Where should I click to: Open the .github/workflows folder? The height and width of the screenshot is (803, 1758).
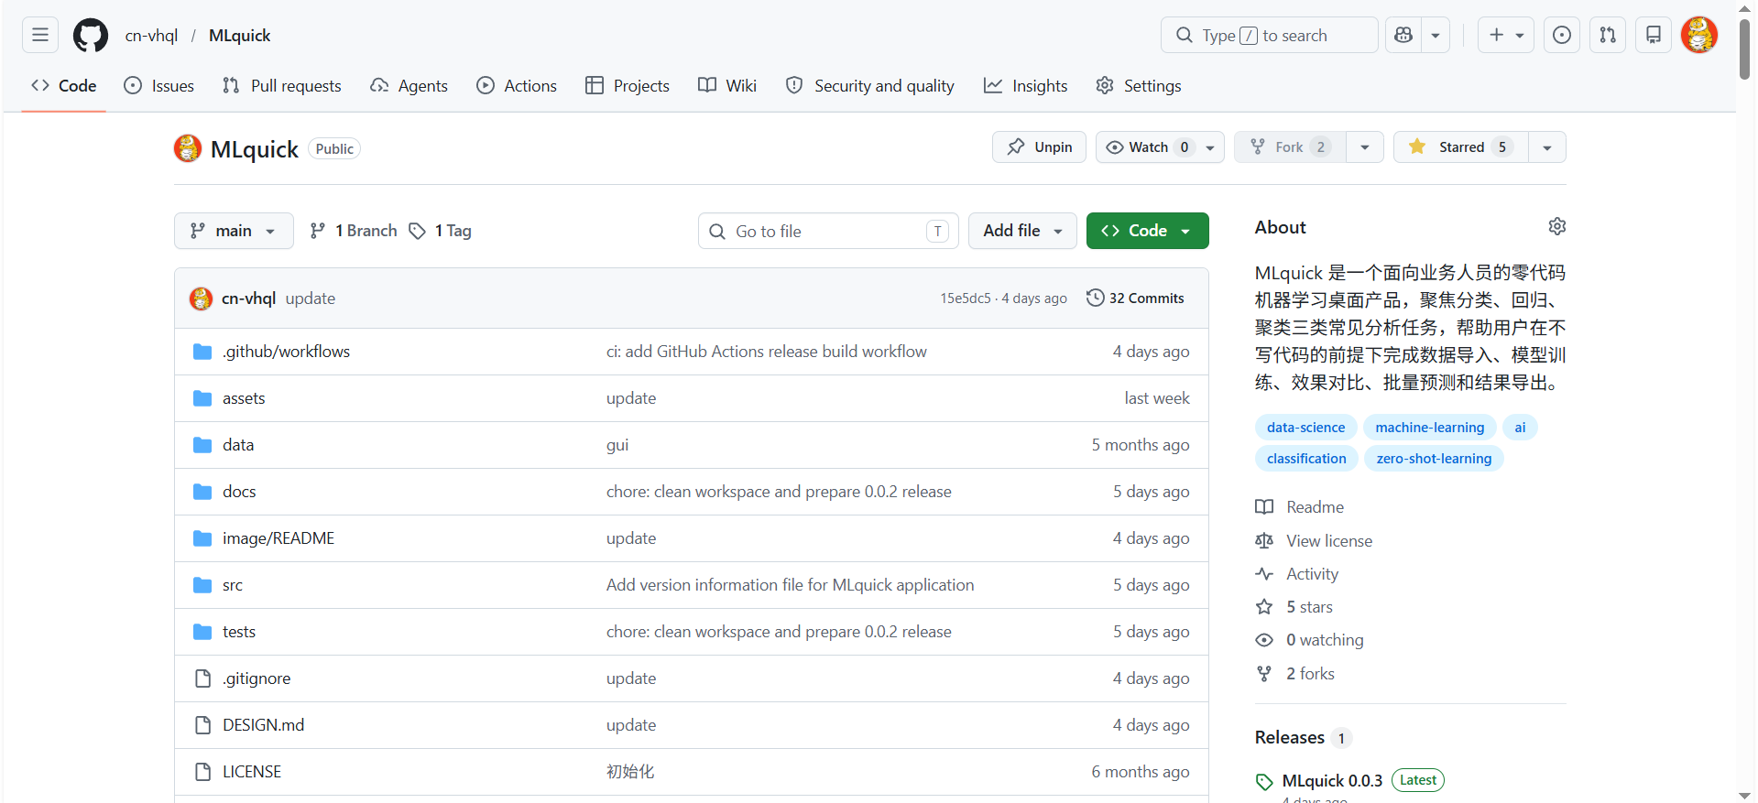[x=286, y=352]
